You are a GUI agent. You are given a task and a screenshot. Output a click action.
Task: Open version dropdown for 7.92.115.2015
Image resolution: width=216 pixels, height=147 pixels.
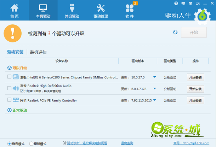pyautogui.click(x=154, y=100)
